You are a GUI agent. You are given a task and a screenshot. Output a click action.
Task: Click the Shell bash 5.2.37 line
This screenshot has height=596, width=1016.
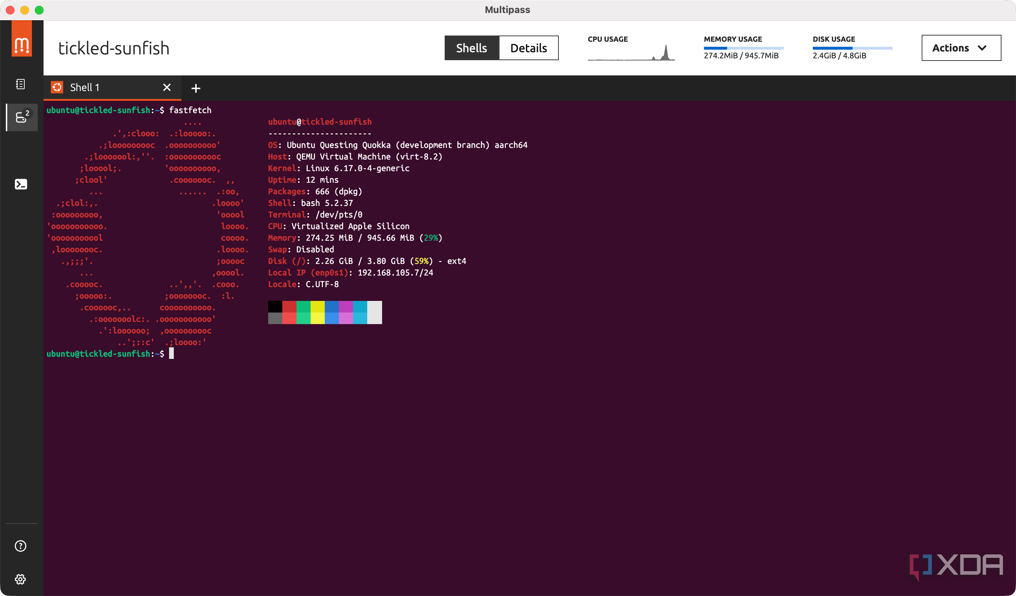(311, 203)
